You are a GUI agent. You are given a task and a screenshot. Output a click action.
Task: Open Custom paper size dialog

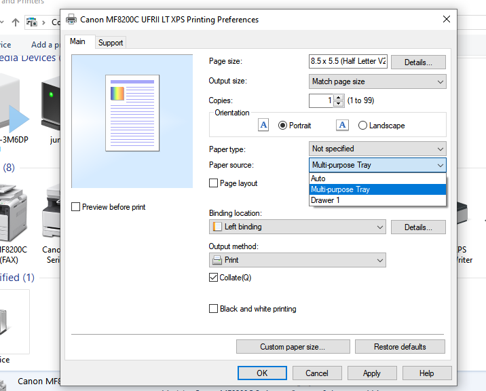[x=293, y=347]
